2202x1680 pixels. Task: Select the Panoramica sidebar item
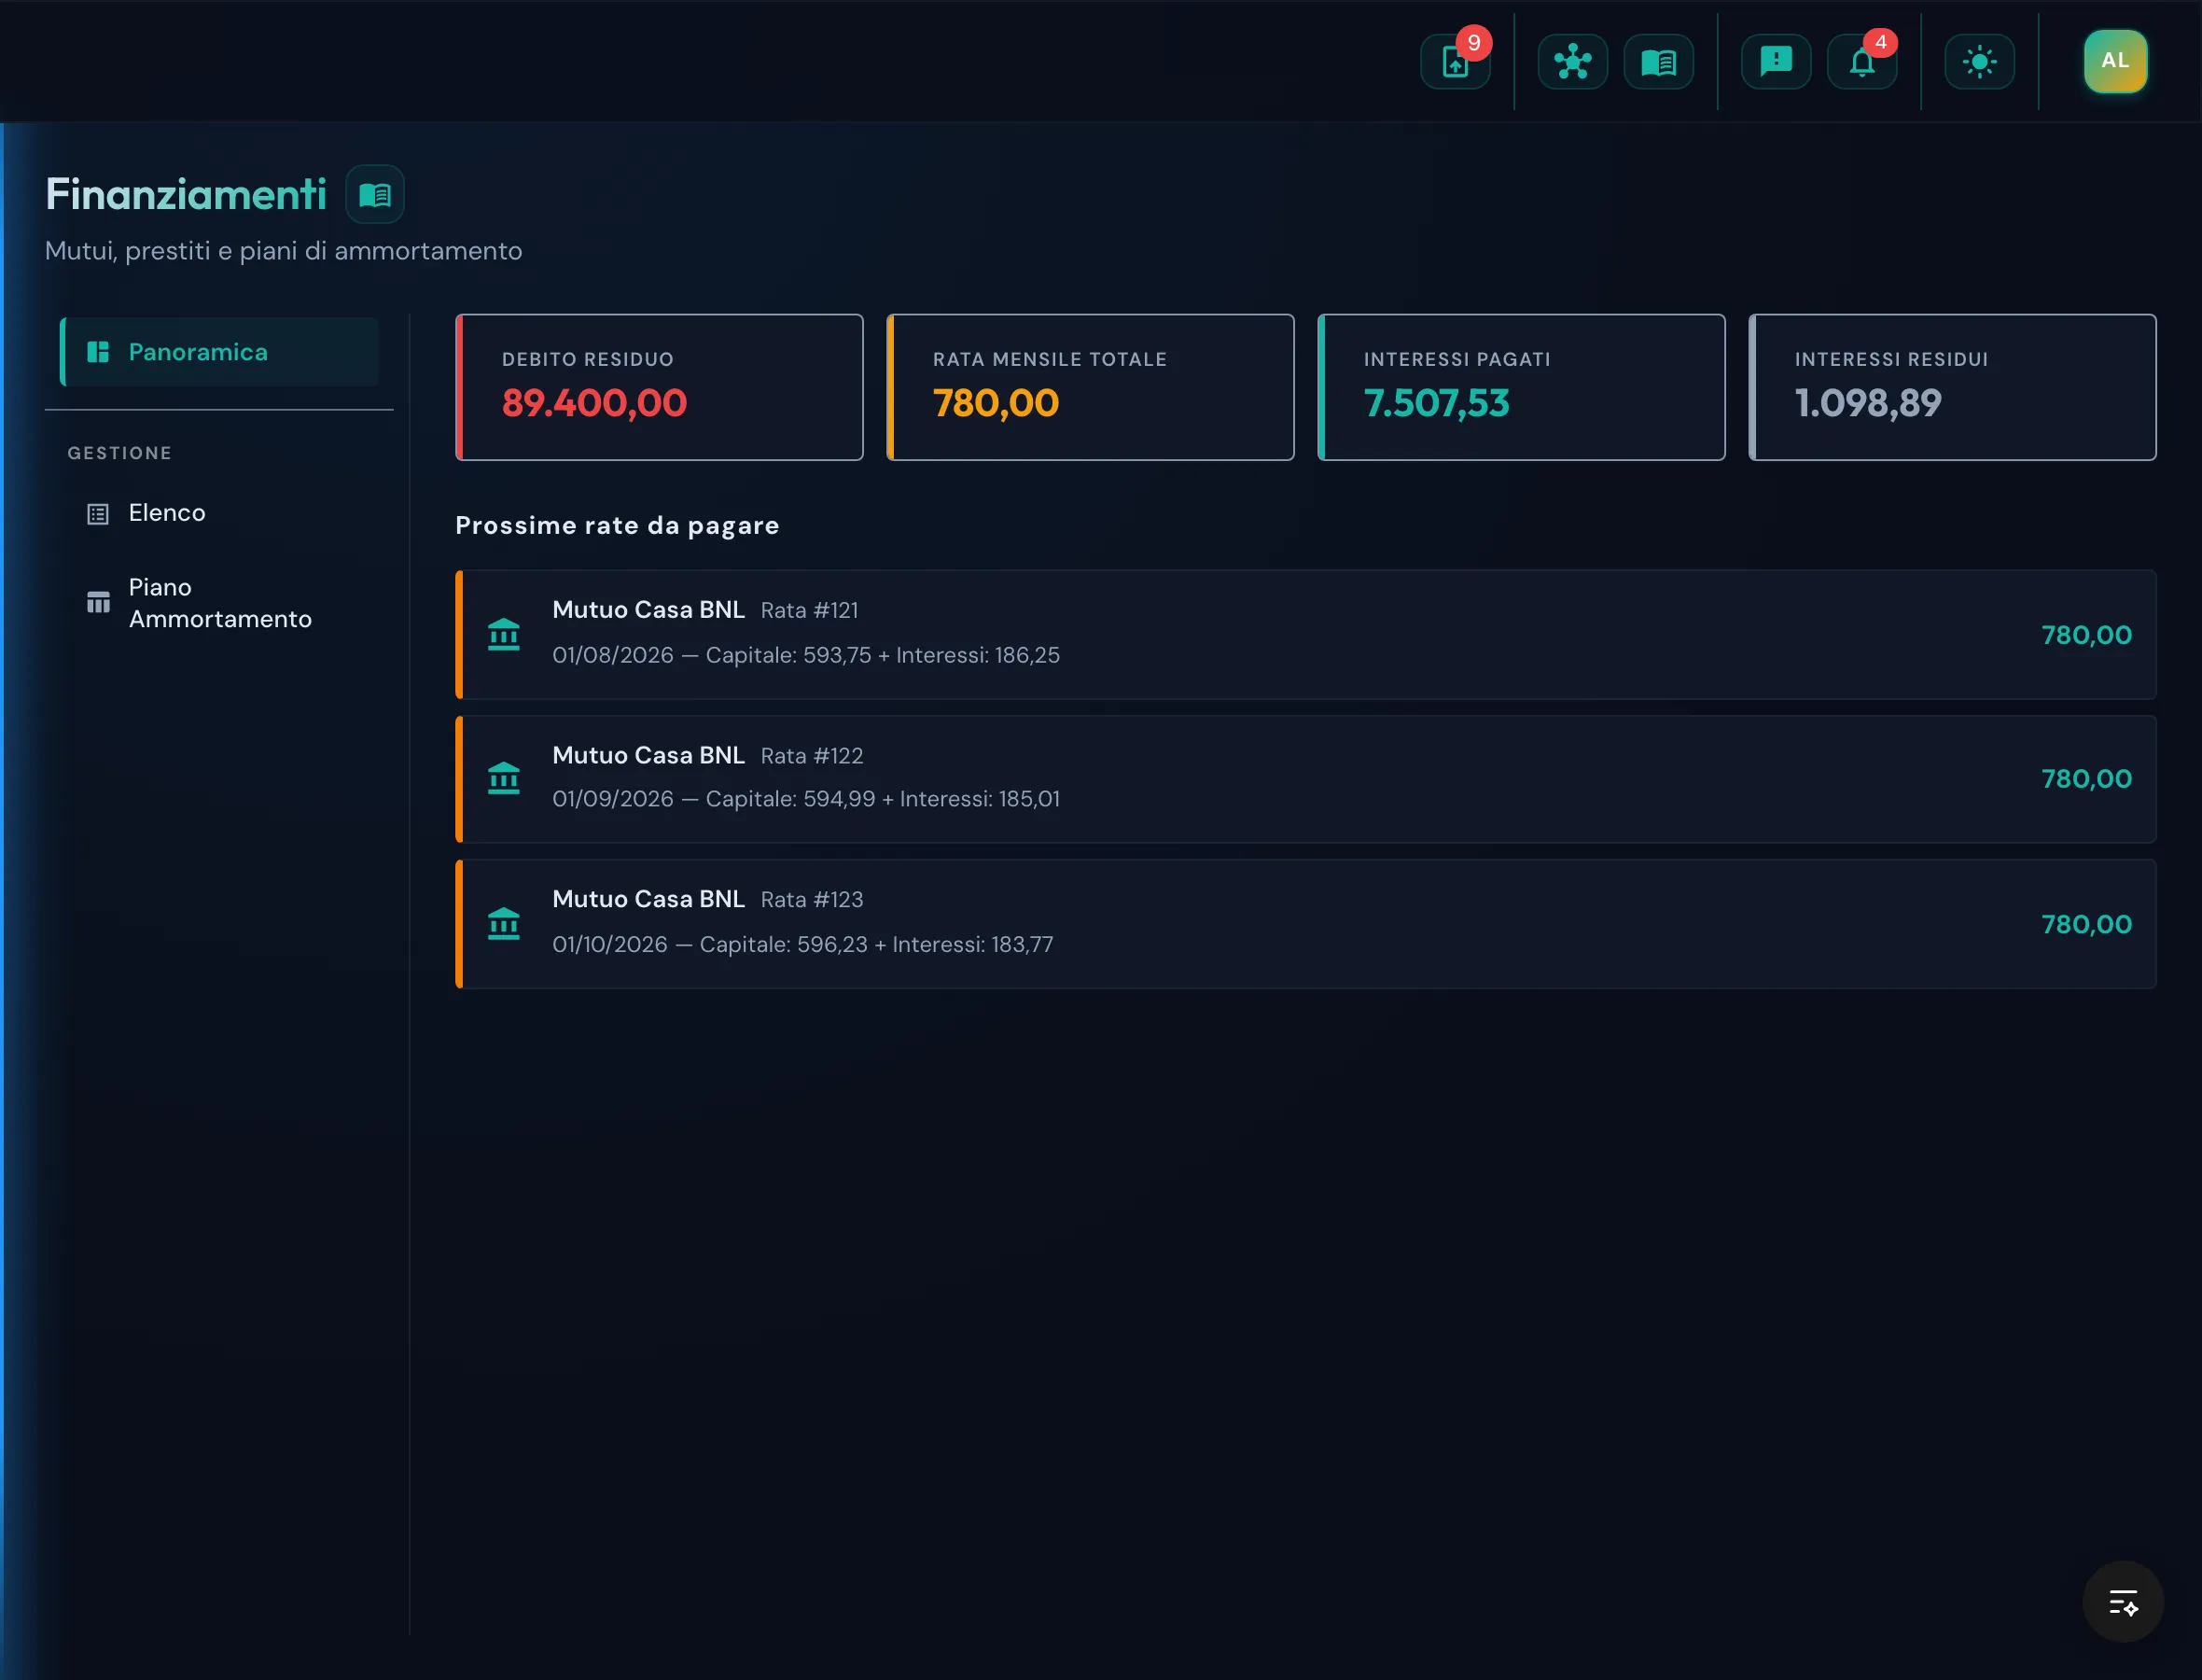[219, 352]
